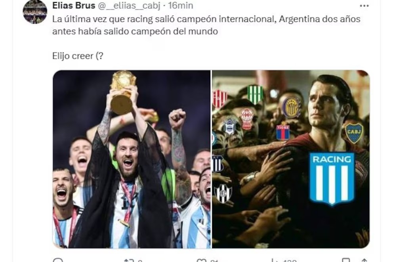
Task: Click Elias Brus profile avatar
Action: coord(35,12)
